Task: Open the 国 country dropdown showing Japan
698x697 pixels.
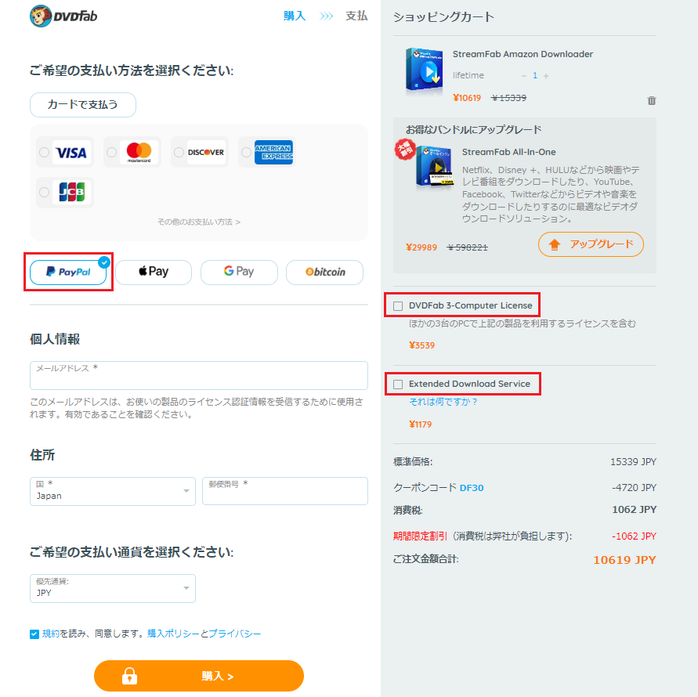Action: pos(113,491)
